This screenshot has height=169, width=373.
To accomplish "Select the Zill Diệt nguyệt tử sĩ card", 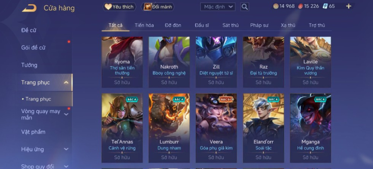I will coord(216,62).
